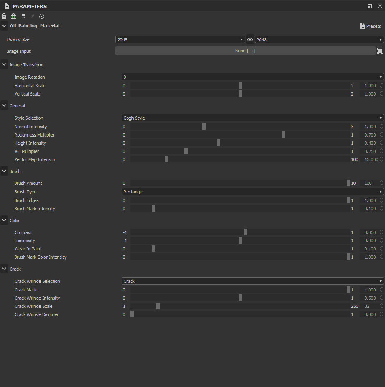Click the Vector Map Intensity value 16.000
This screenshot has width=385, height=387.
[369, 159]
